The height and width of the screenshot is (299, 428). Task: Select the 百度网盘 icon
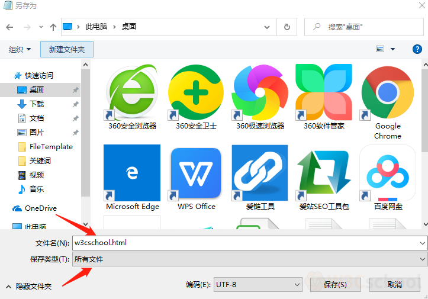tap(388, 173)
